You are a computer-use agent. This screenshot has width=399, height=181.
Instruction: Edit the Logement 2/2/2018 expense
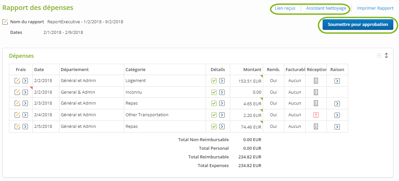17,81
